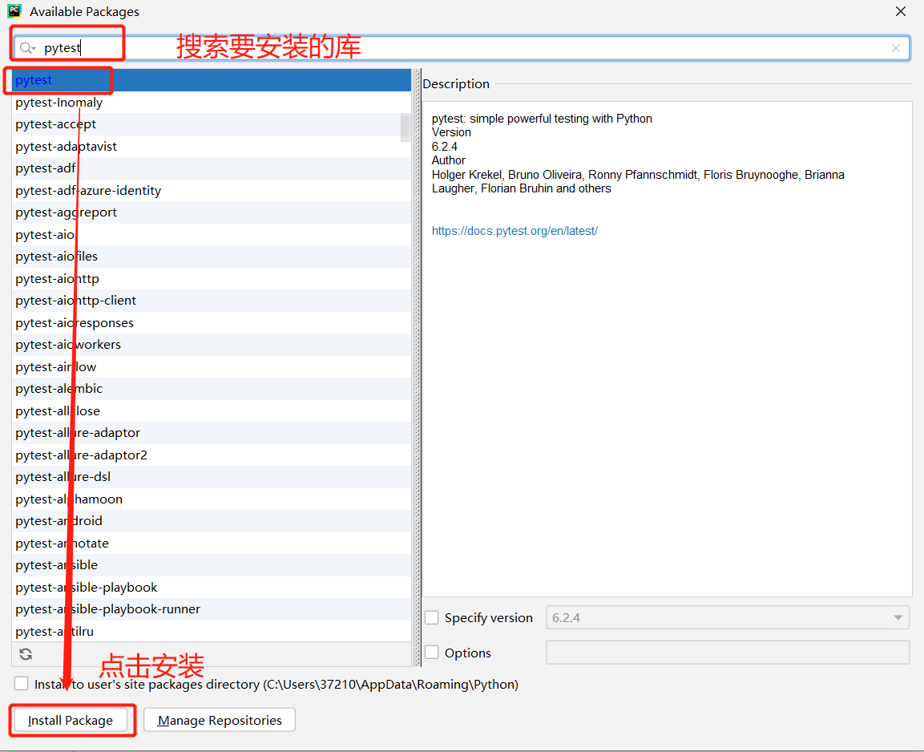Screen dimensions: 924x752
Task: Select pytest-aggreport package
Action: coord(211,212)
